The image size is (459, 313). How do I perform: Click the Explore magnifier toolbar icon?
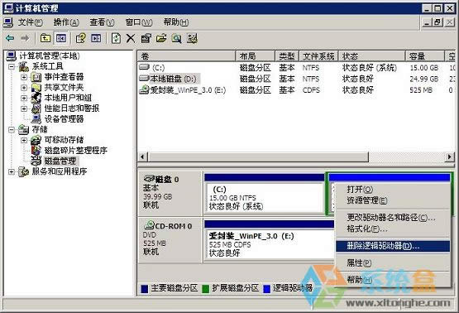(176, 38)
